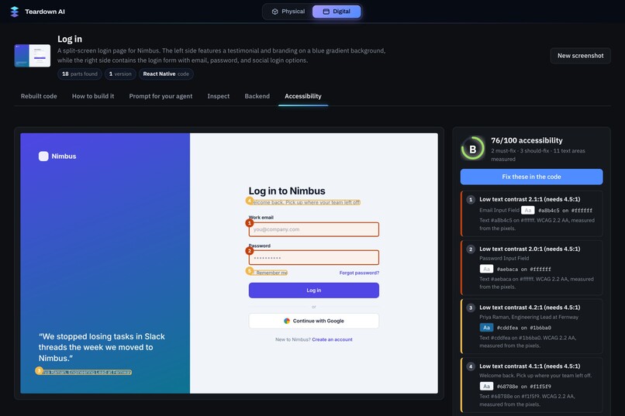The image size is (625, 416).
Task: Click the Teardown AI brand name
Action: [x=45, y=12]
